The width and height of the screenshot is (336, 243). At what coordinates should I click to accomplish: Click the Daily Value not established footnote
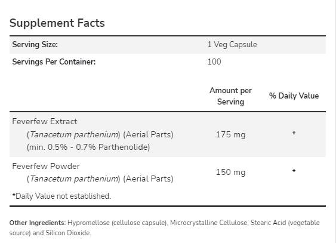click(61, 196)
